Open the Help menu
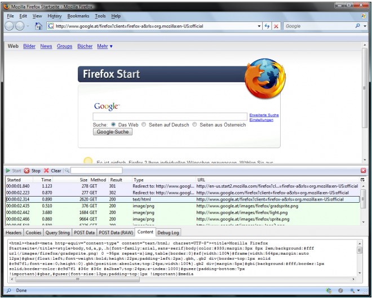372x298 pixels. [116, 16]
